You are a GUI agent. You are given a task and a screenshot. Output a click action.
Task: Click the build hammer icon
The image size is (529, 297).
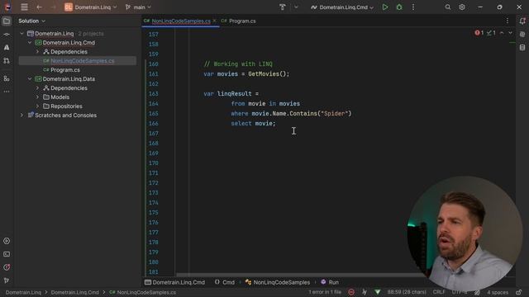coord(283,7)
